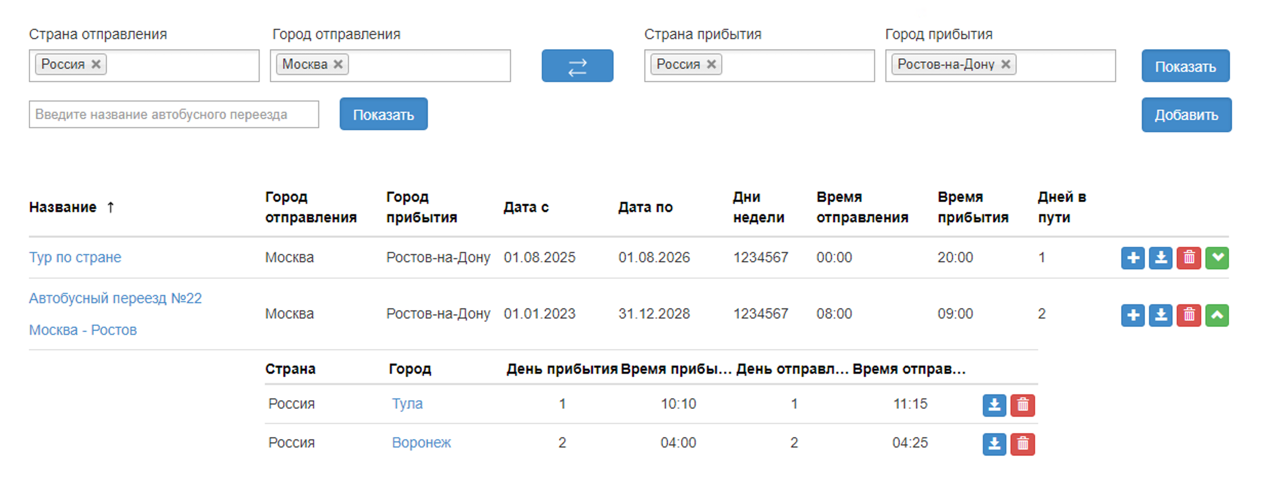The height and width of the screenshot is (487, 1261).
Task: Click download icon for Тур по стране row
Action: tap(1160, 258)
